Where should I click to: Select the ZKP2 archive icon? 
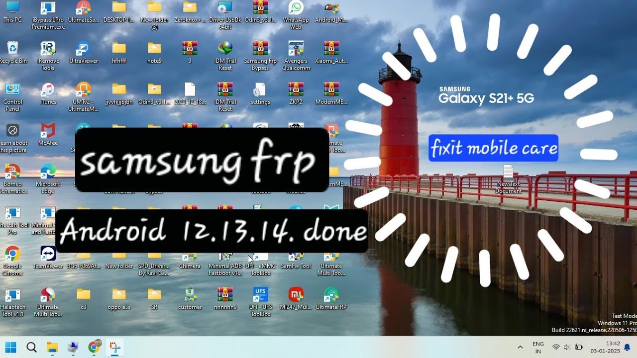pyautogui.click(x=296, y=94)
